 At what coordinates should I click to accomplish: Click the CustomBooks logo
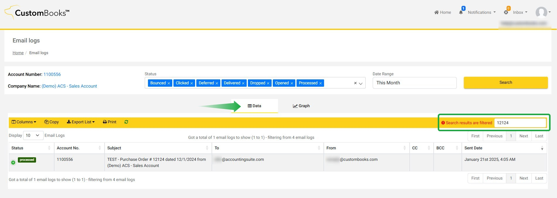coord(37,13)
